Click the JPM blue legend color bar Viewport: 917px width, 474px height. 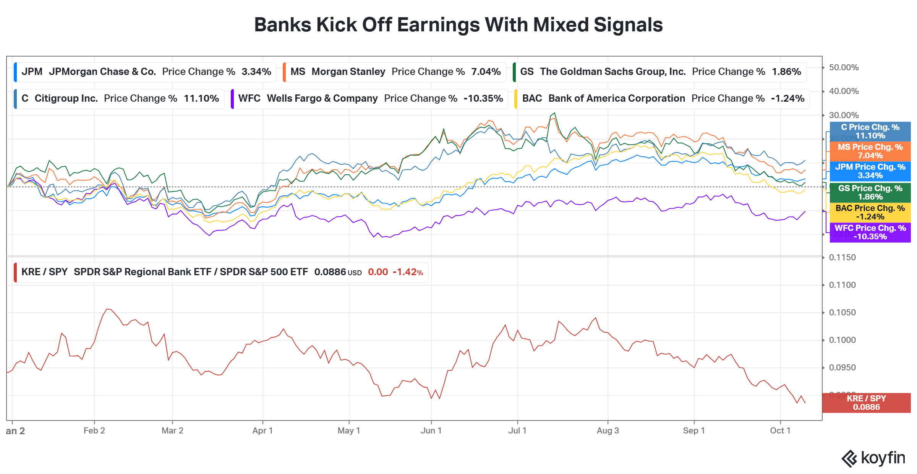pyautogui.click(x=15, y=72)
